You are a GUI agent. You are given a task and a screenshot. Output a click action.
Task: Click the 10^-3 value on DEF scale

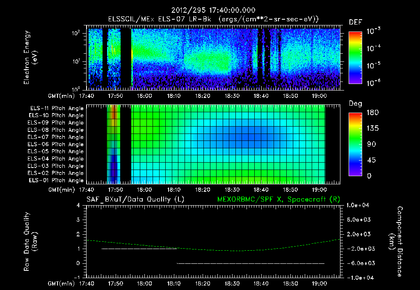(373, 31)
